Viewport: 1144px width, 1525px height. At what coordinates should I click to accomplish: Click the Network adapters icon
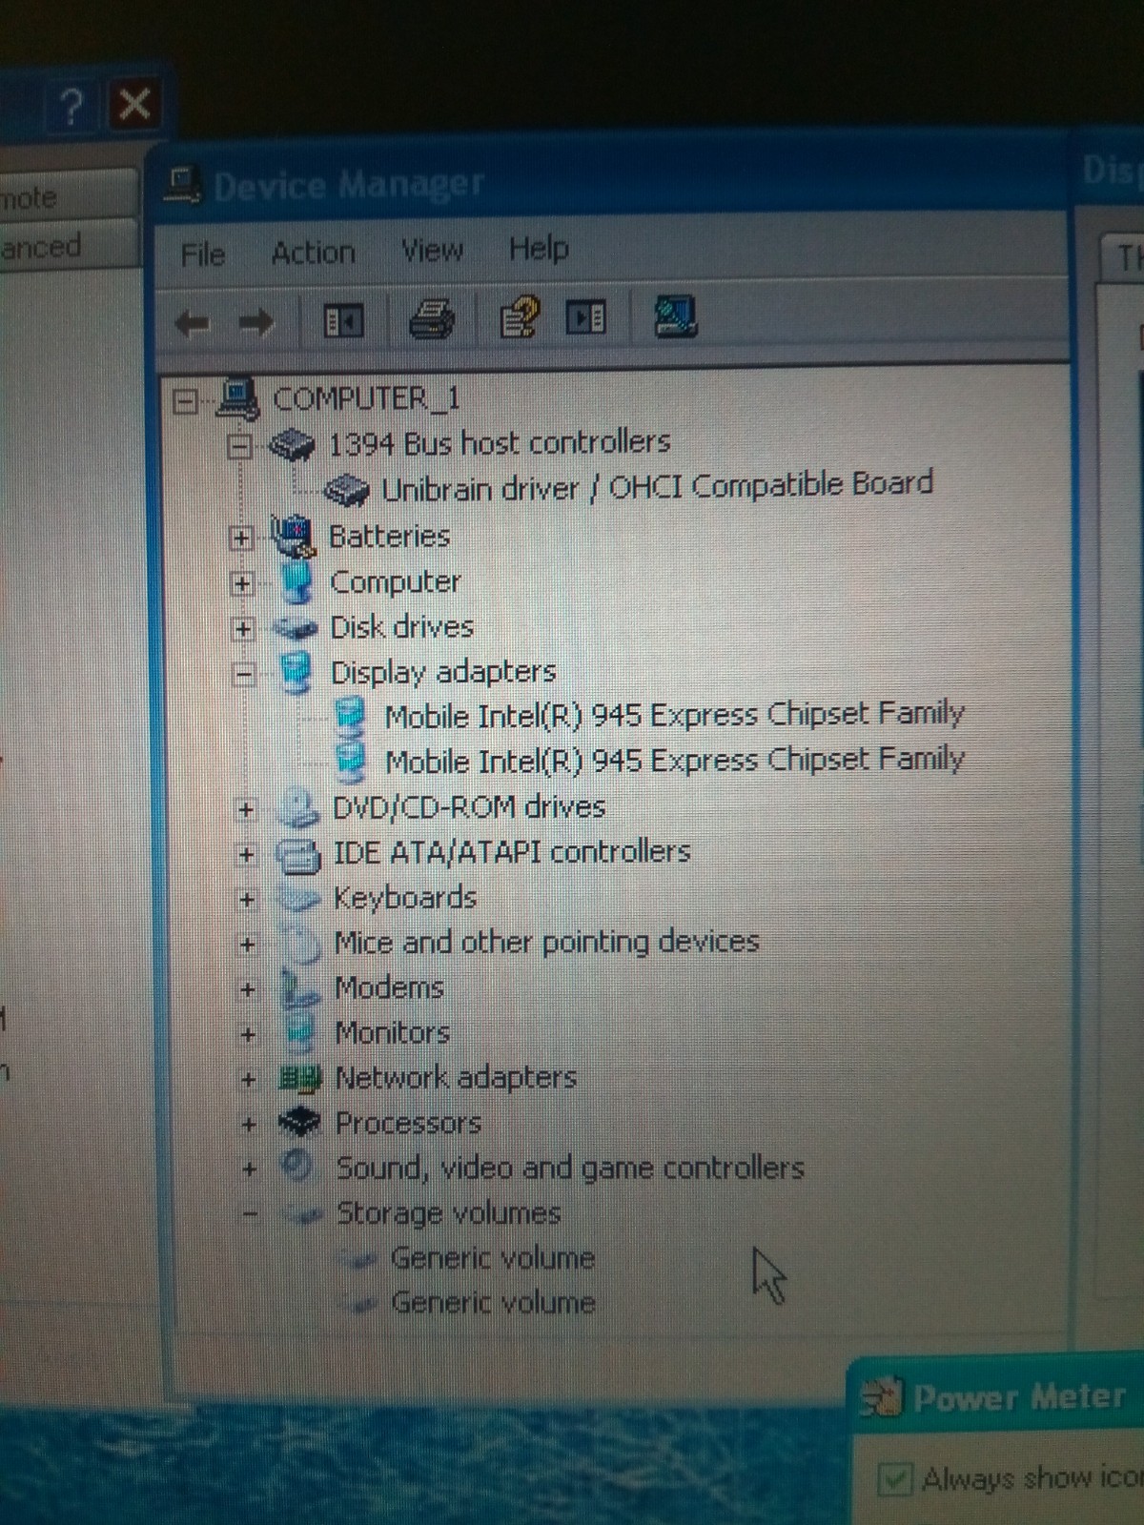point(300,1079)
